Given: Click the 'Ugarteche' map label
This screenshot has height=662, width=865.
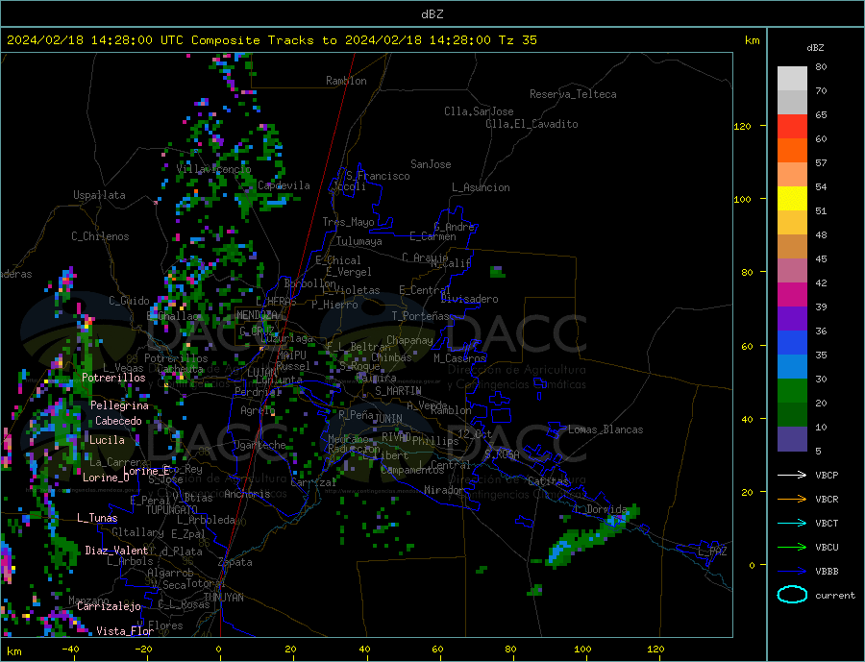Looking at the screenshot, I should (x=259, y=445).
